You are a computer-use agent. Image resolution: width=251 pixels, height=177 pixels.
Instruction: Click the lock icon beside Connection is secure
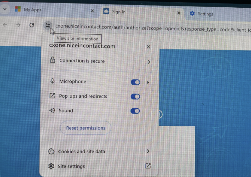53,60
